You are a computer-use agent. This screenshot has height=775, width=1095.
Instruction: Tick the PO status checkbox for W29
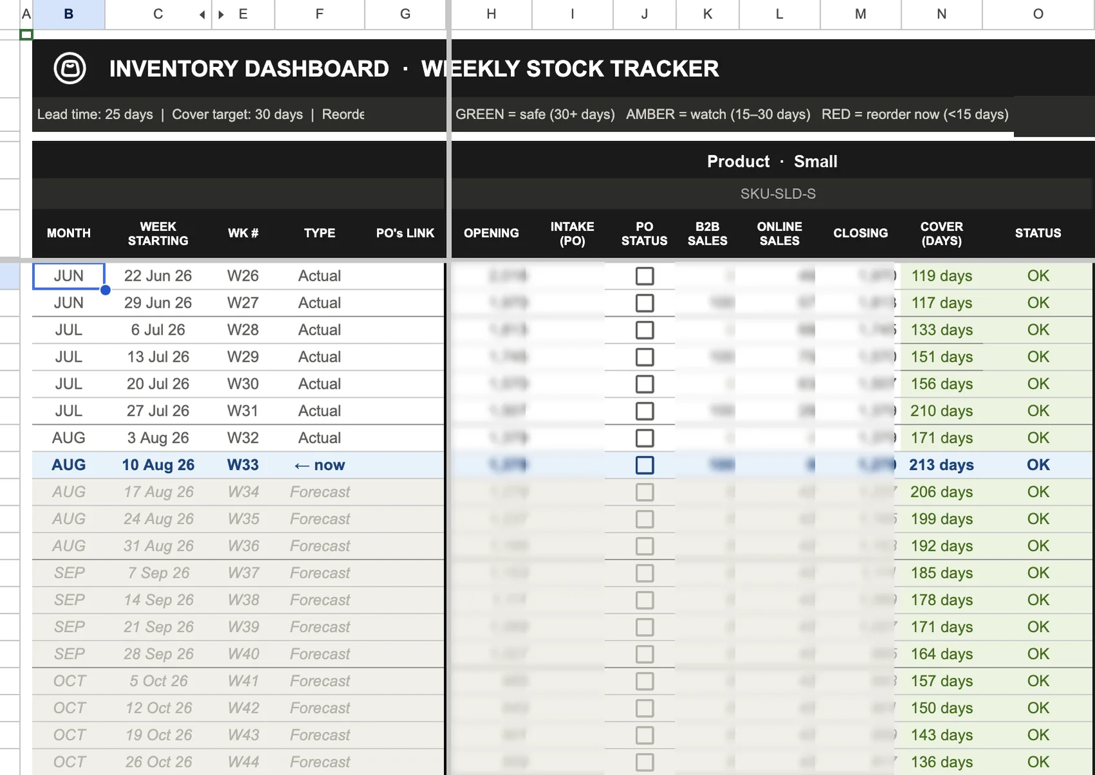[x=644, y=357]
